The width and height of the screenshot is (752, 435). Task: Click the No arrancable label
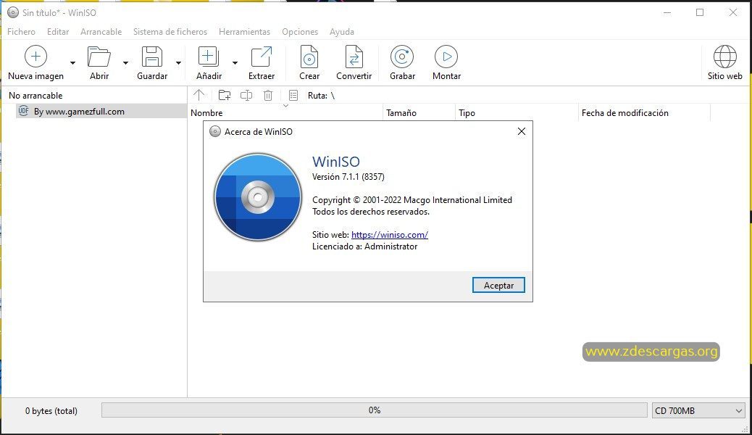(35, 96)
